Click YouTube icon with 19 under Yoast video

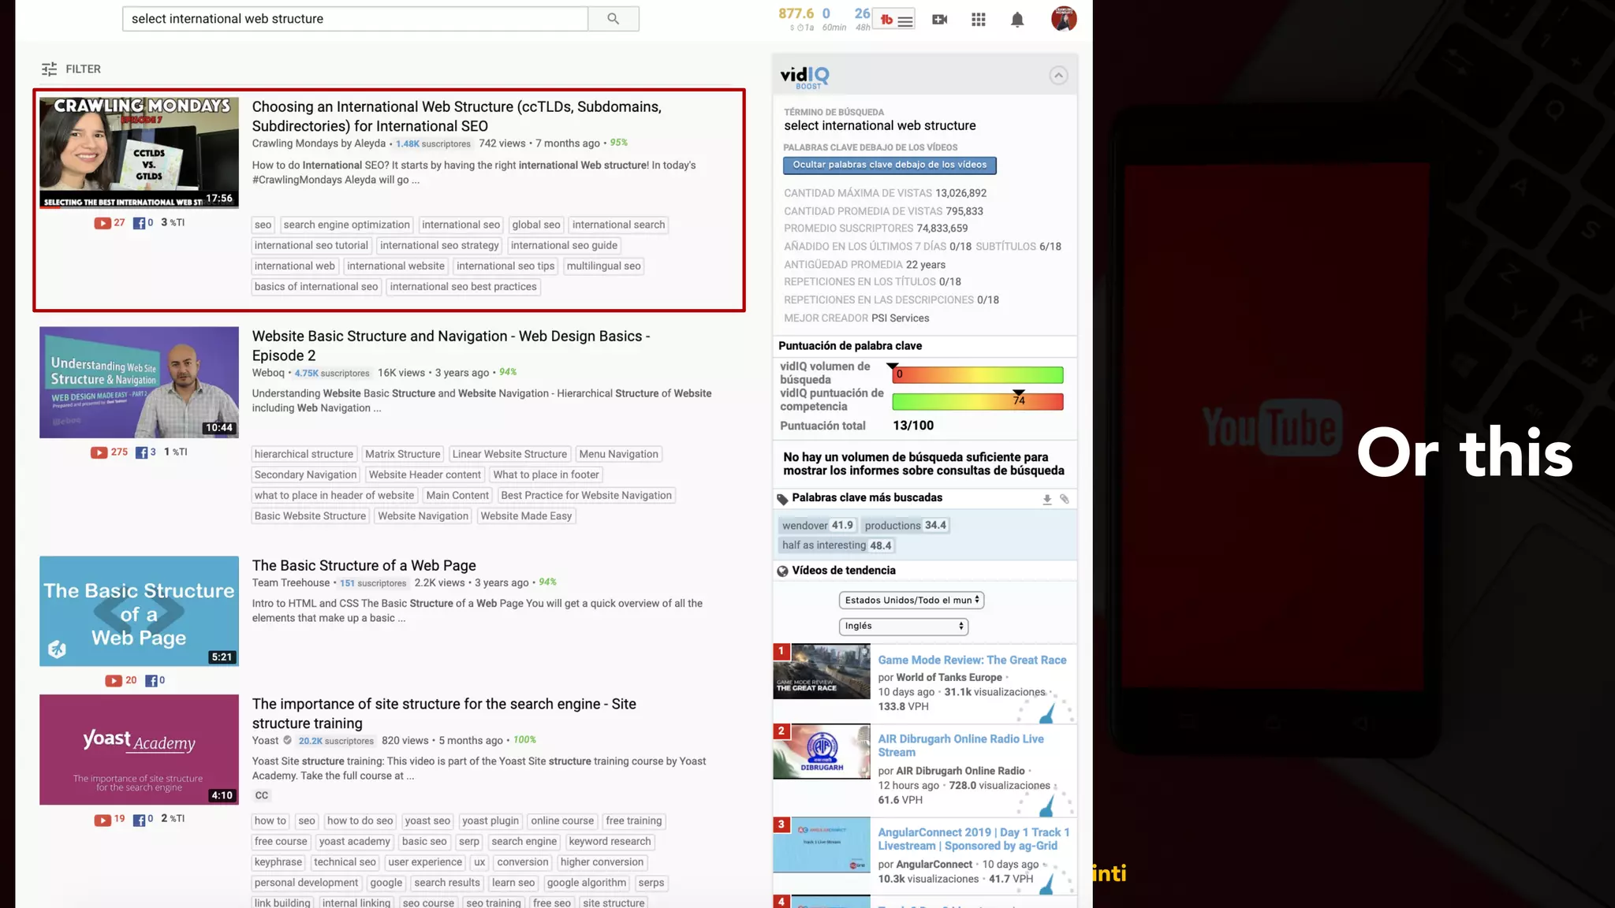103,820
